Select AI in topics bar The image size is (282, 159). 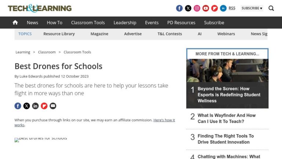(x=199, y=34)
